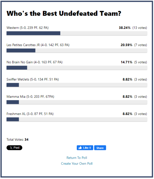154x179 pixels.
Task: Click the Mamma Mia team label
Action: click(x=30, y=97)
